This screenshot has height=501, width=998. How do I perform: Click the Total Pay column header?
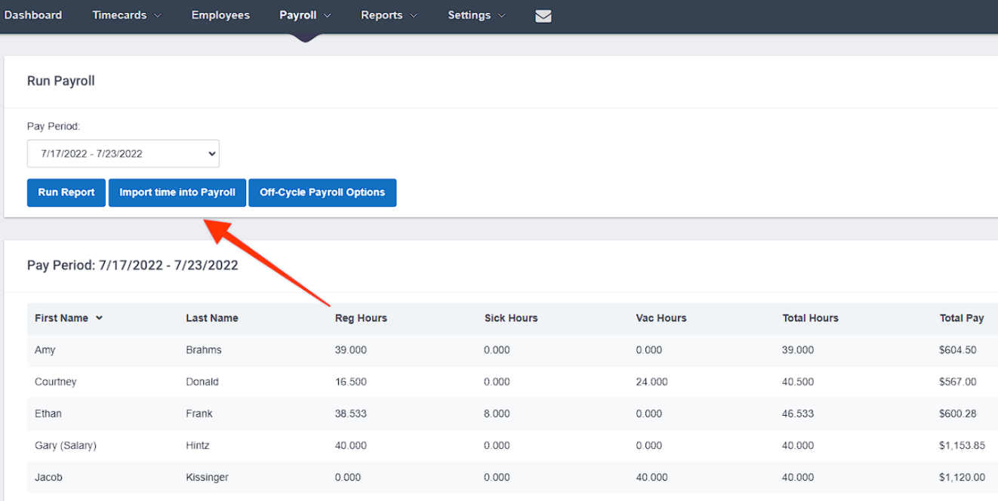962,318
